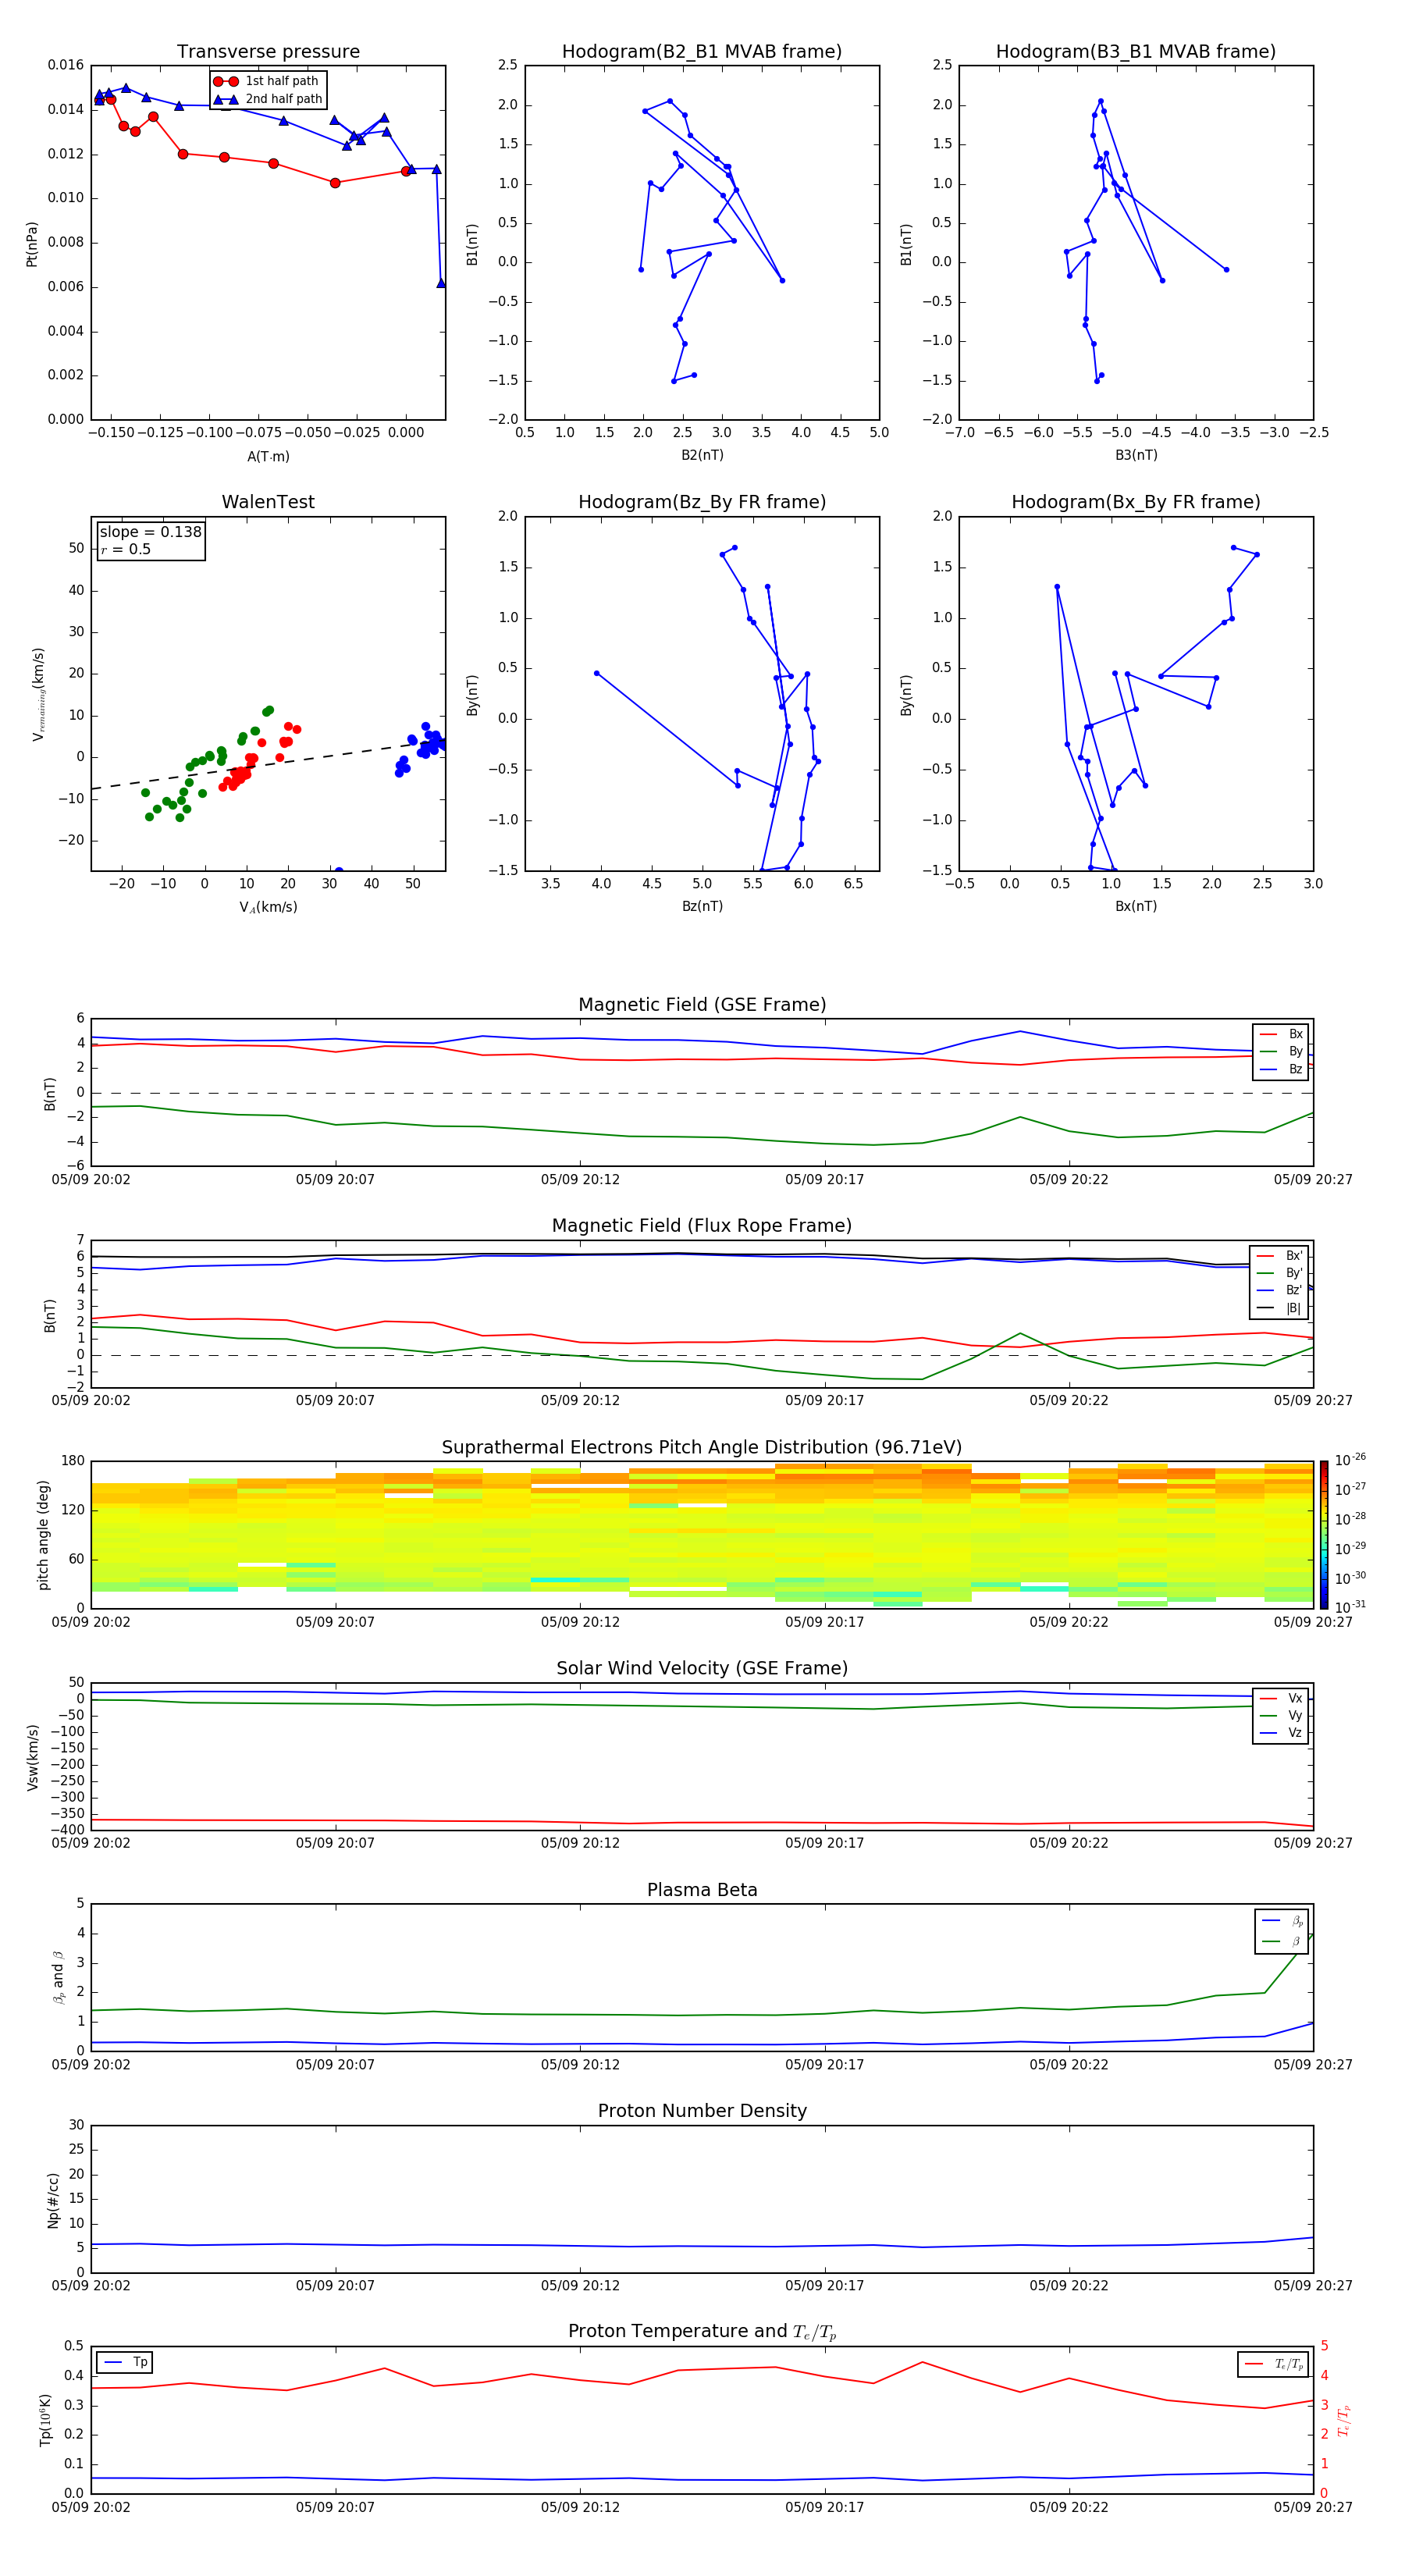
Task: Click the leftmost point in Bz_By hodogram
Action: (597, 673)
